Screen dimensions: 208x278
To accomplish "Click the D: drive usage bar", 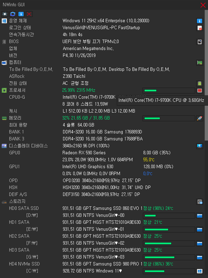I will click(169, 215).
